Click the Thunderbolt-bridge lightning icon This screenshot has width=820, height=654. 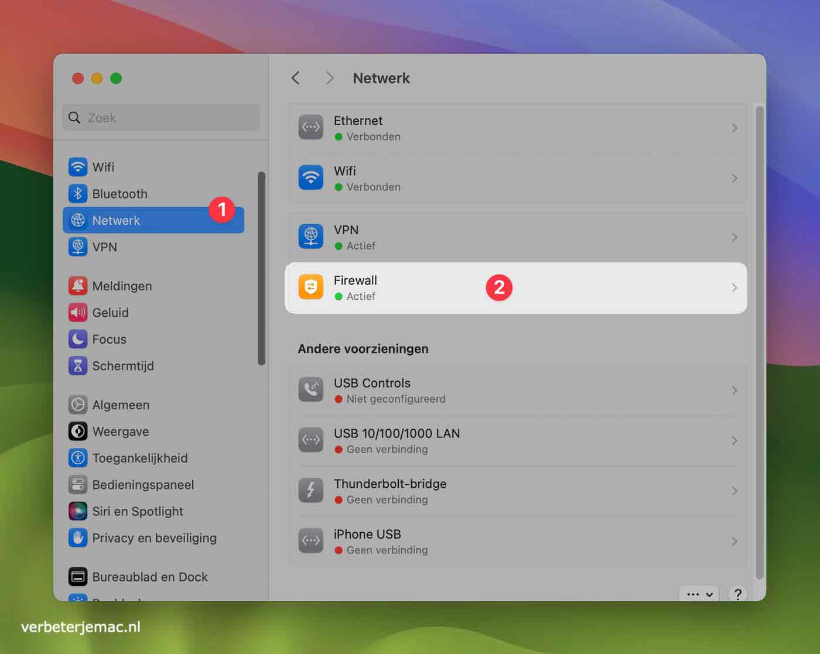pyautogui.click(x=310, y=491)
